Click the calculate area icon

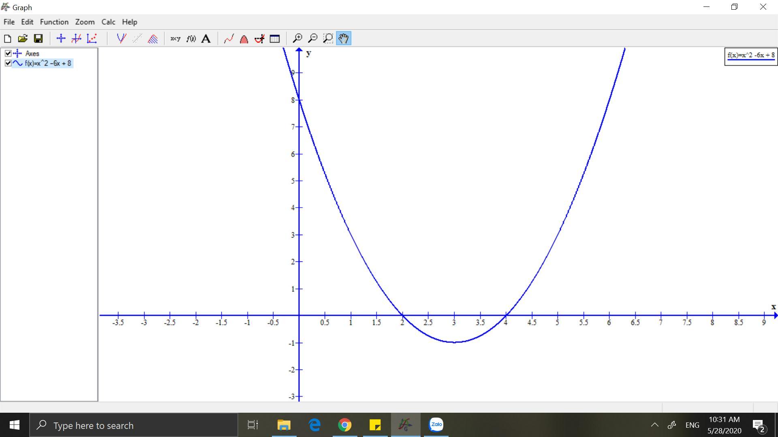point(244,38)
